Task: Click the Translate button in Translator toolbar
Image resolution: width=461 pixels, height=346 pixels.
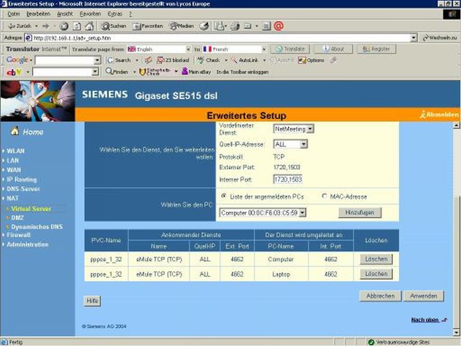Action: (290, 49)
